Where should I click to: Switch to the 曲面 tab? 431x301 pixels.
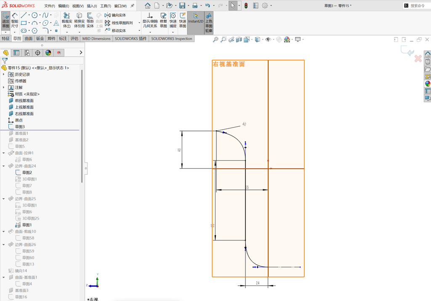coord(29,38)
